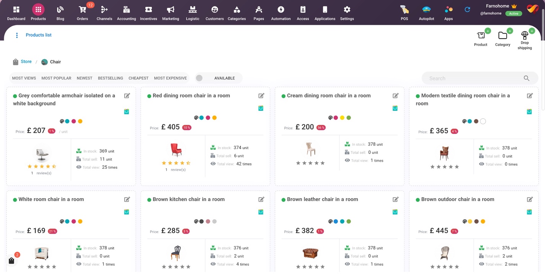The image size is (545, 274).
Task: Edit the Brown leather chair product
Action: 396,200
